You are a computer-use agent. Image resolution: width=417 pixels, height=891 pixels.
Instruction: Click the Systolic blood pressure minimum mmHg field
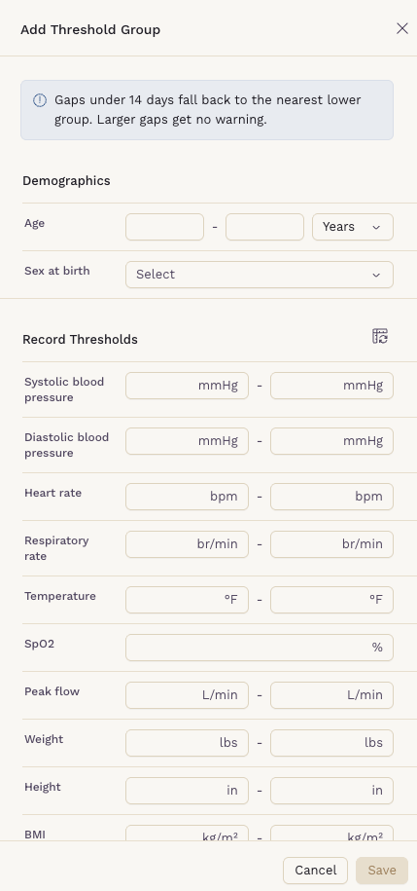click(187, 386)
